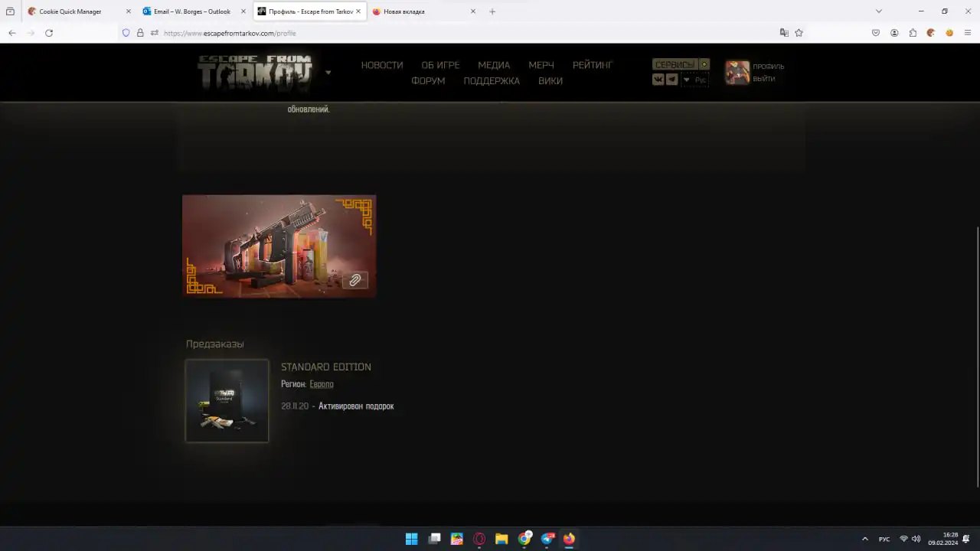Open the МЕДИА menu item
This screenshot has width=980, height=551.
[x=494, y=65]
